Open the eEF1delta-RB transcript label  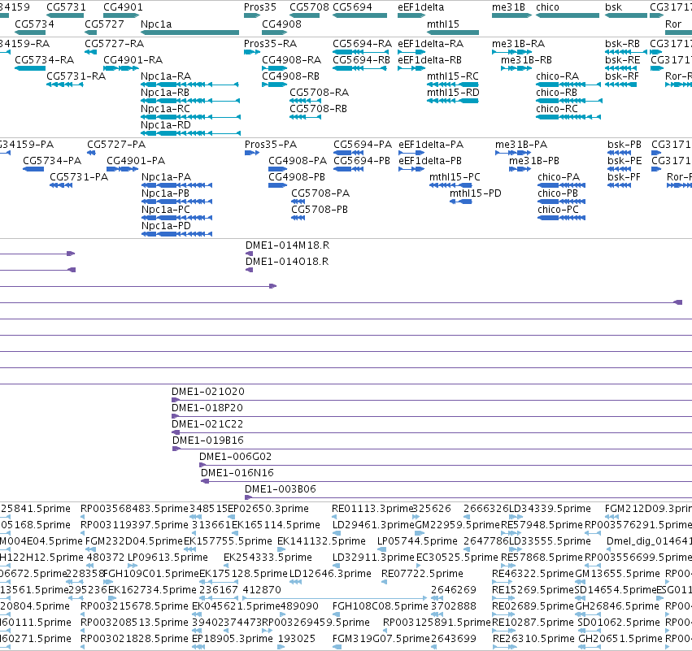[429, 60]
